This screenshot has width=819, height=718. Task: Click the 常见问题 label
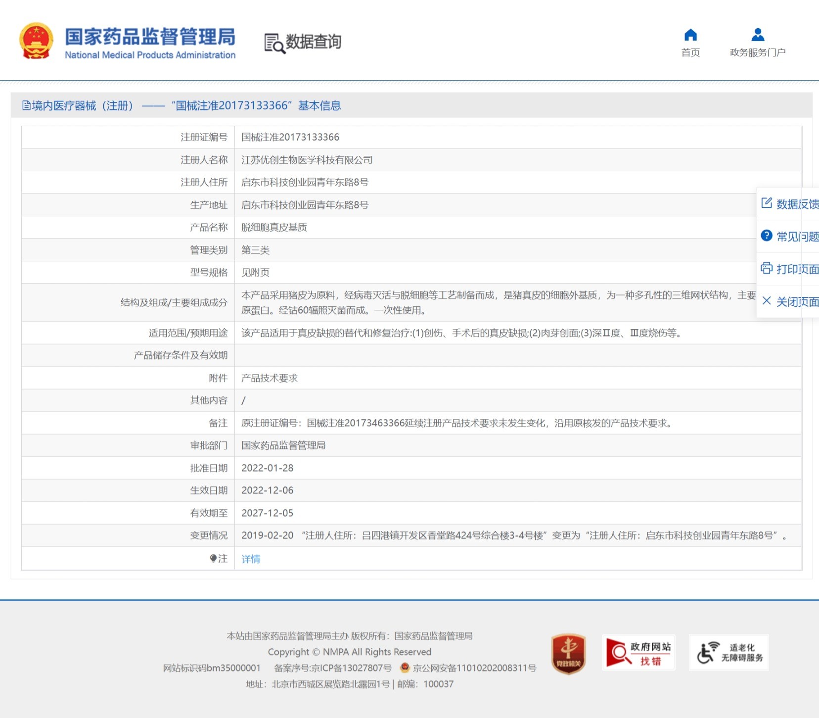[x=797, y=237]
